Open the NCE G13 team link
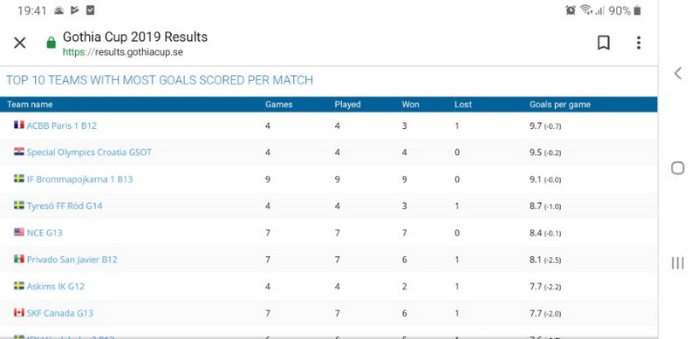Screen dimensions: 698x339 (x=44, y=233)
